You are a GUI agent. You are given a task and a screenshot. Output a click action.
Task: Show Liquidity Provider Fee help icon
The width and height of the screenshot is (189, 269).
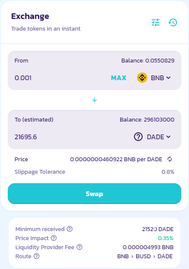coord(79,247)
